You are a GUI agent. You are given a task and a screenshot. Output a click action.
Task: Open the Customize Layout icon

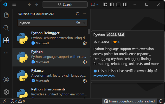pyautogui.click(x=105, y=4)
